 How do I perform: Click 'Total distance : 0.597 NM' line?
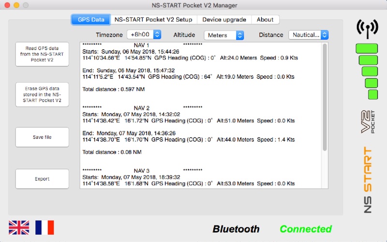point(114,89)
